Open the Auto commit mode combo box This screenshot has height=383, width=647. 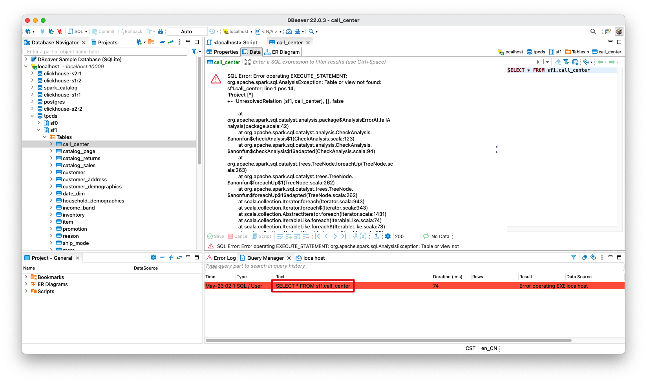(x=187, y=31)
